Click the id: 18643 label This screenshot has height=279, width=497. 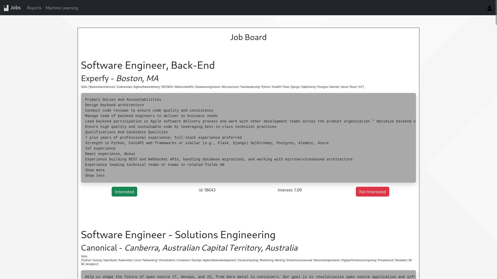coord(207,190)
